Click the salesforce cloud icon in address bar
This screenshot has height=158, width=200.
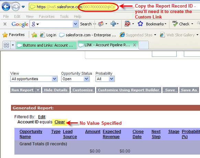click(33, 7)
